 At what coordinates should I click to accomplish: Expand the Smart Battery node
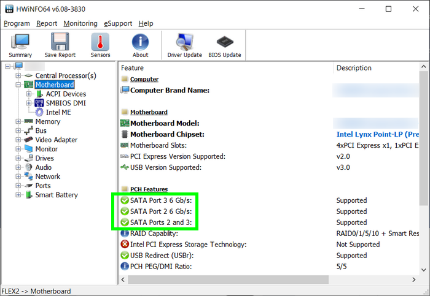tap(18, 195)
